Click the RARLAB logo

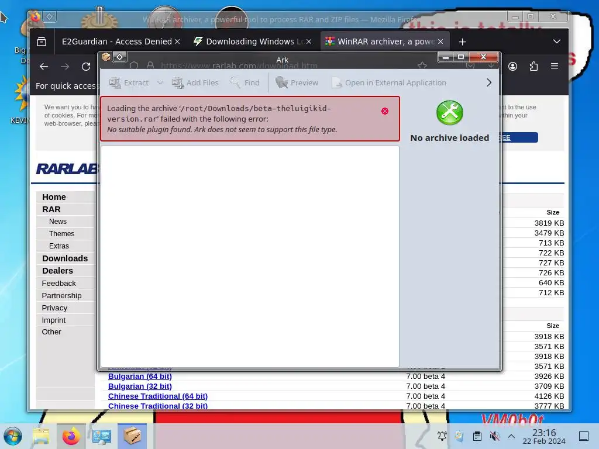click(67, 169)
